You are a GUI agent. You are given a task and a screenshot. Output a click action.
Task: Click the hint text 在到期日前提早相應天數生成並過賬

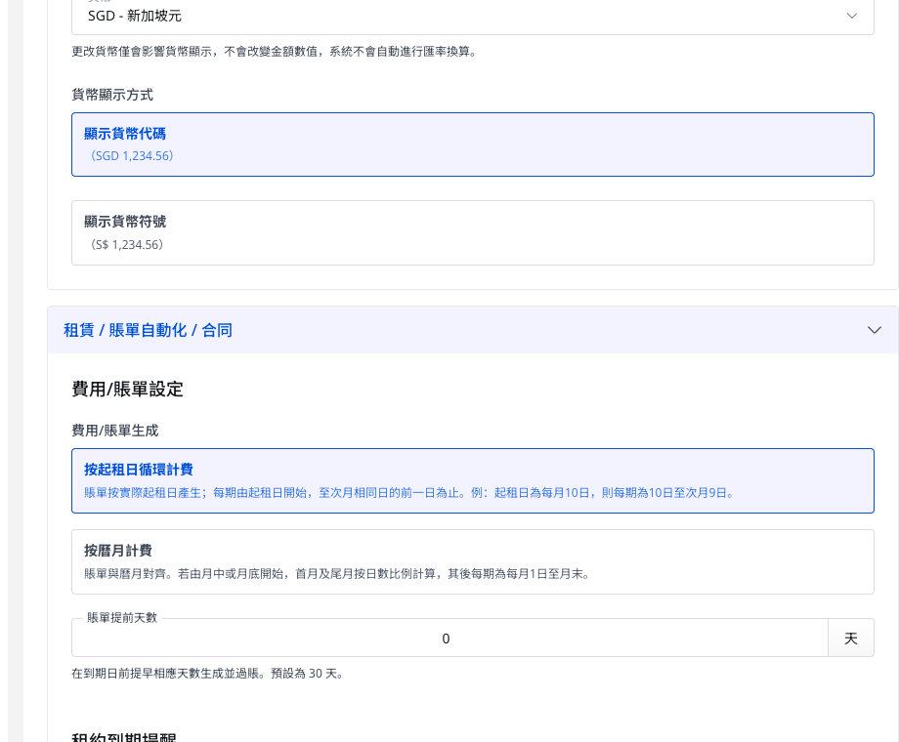coord(207,674)
